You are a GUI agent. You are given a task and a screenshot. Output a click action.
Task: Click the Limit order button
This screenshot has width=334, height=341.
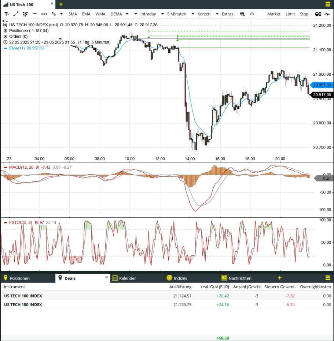tap(290, 14)
